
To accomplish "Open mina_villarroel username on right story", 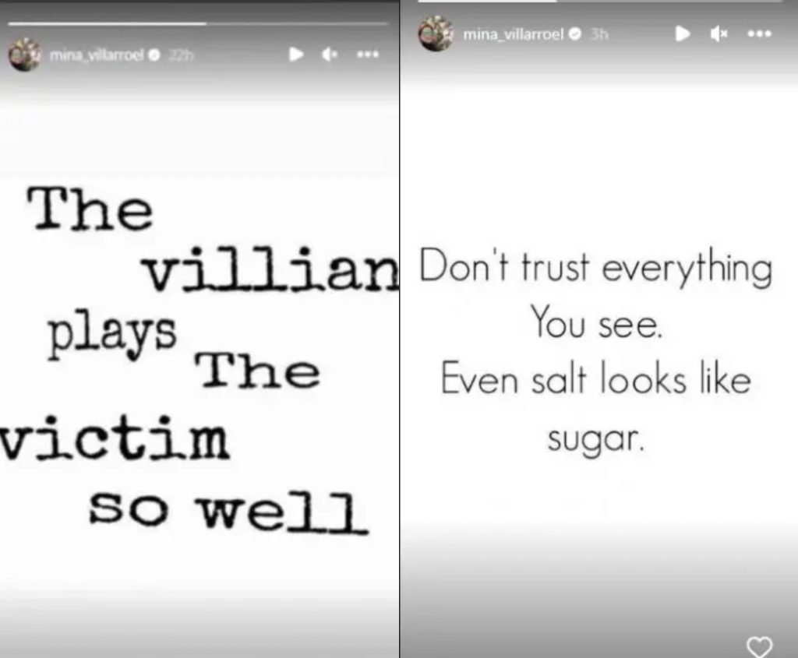I will 513,34.
